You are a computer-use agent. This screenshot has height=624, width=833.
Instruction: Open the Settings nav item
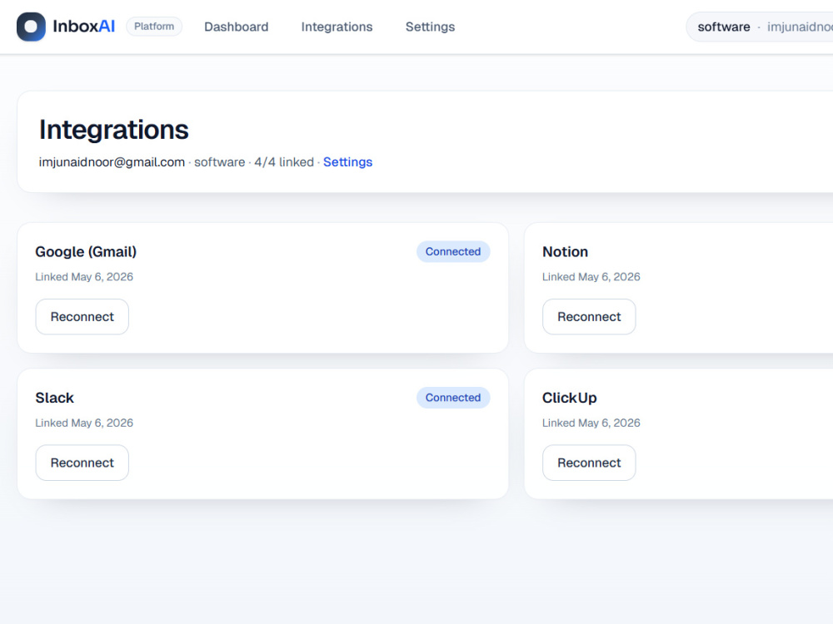click(x=431, y=27)
